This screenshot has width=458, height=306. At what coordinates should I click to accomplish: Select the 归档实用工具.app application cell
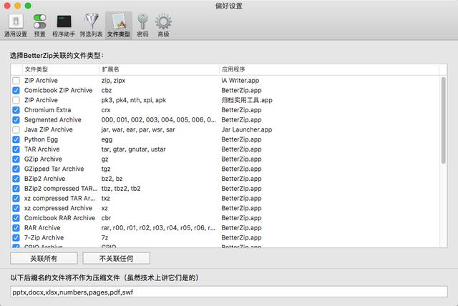247,100
